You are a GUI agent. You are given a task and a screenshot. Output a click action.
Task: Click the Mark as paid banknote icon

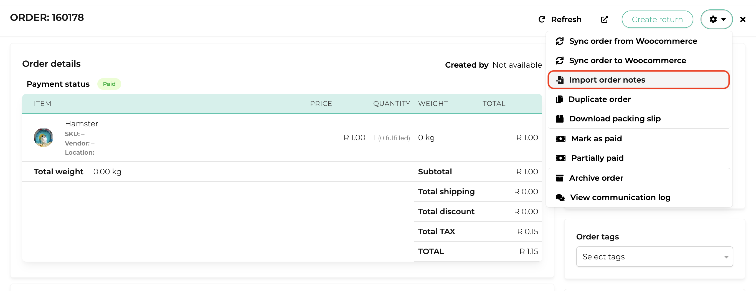pyautogui.click(x=560, y=139)
